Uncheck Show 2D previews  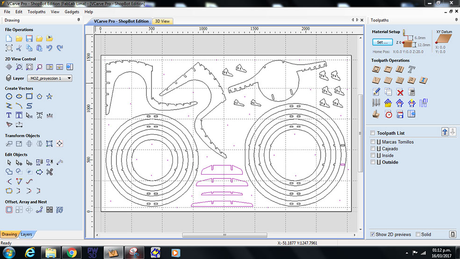click(373, 234)
